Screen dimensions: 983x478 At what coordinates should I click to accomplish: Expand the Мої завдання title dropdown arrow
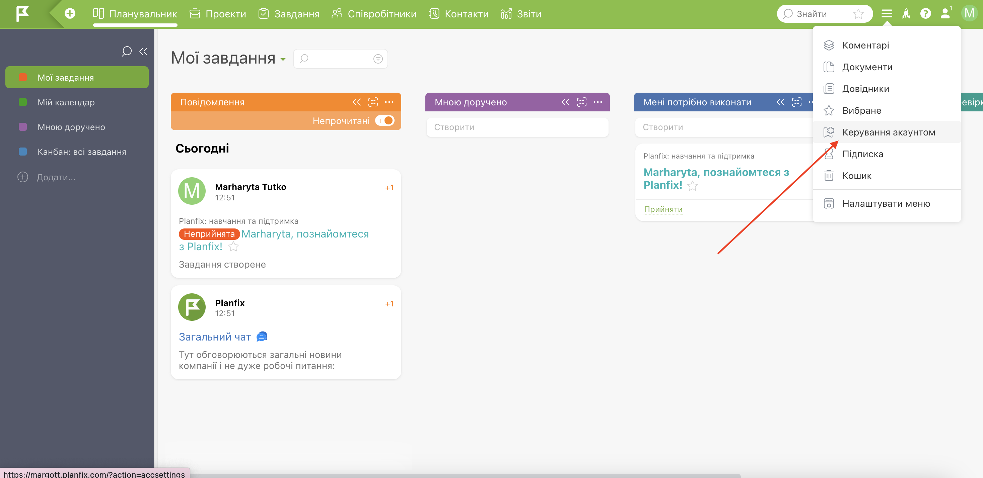click(x=283, y=59)
